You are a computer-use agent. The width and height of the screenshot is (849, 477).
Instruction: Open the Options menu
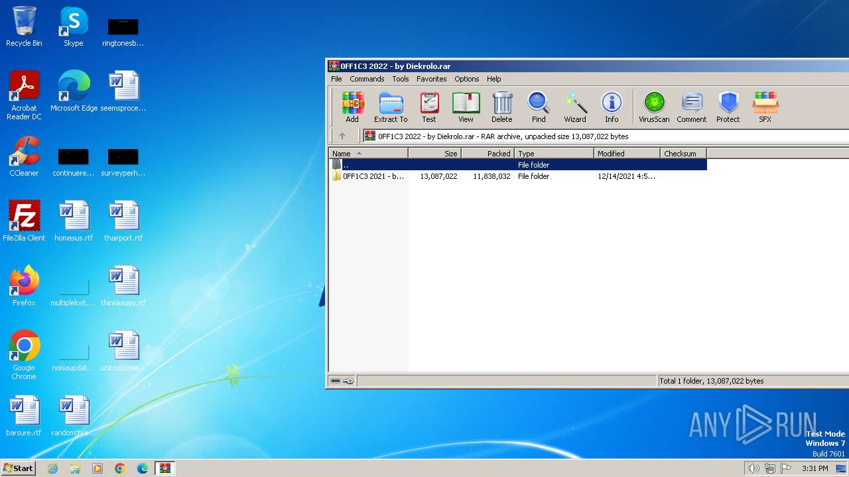pyautogui.click(x=467, y=79)
